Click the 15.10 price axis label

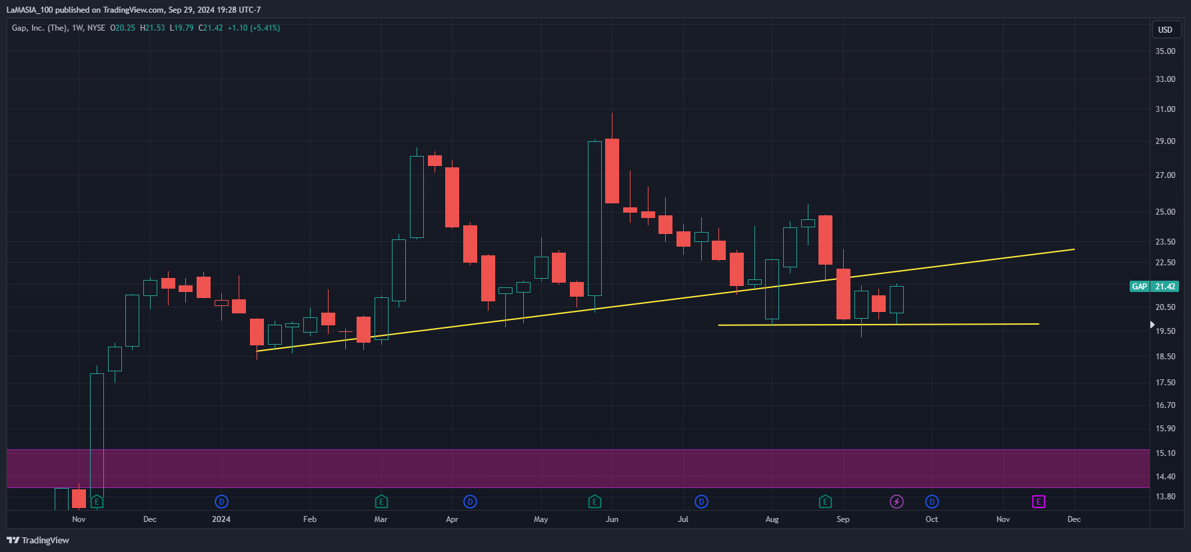(x=1165, y=453)
